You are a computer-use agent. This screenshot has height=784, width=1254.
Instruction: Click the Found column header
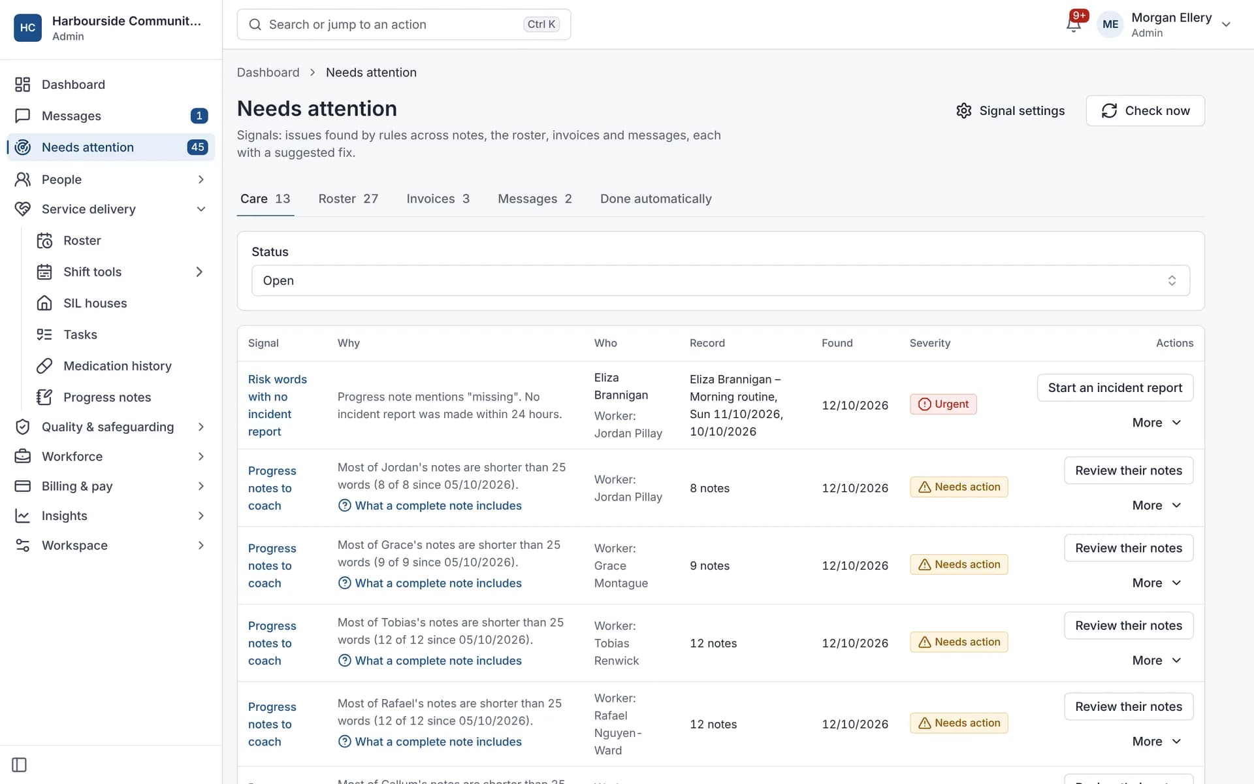pyautogui.click(x=837, y=343)
